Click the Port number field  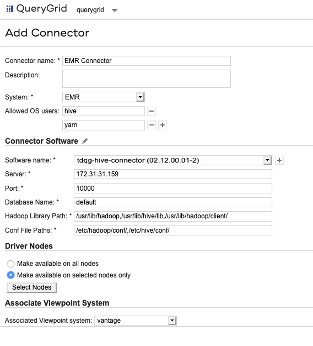coord(173,188)
